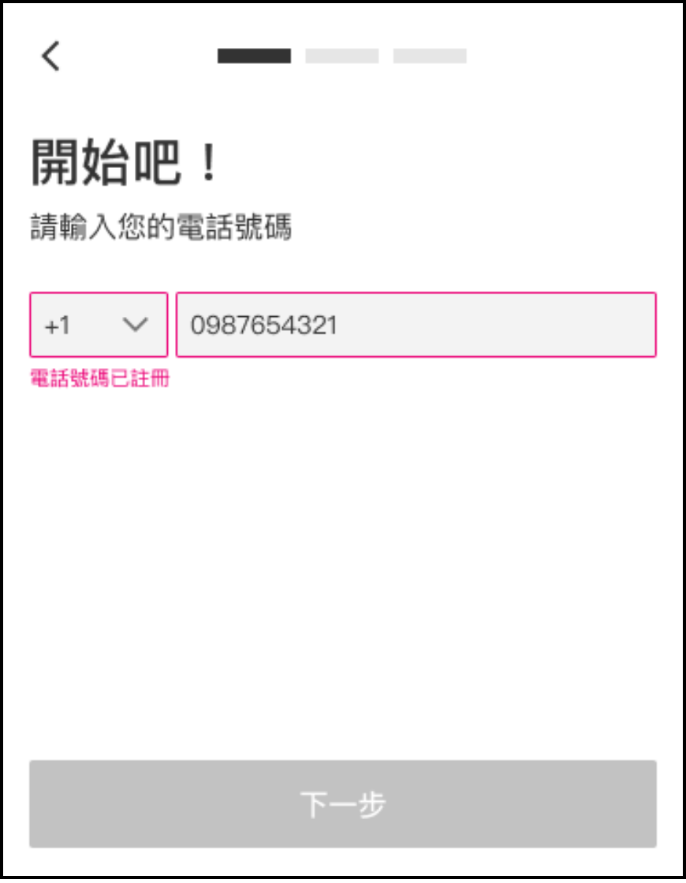Screen dimensions: 686x883
Task: Tap the grey next step button at bottom
Action: click(343, 803)
